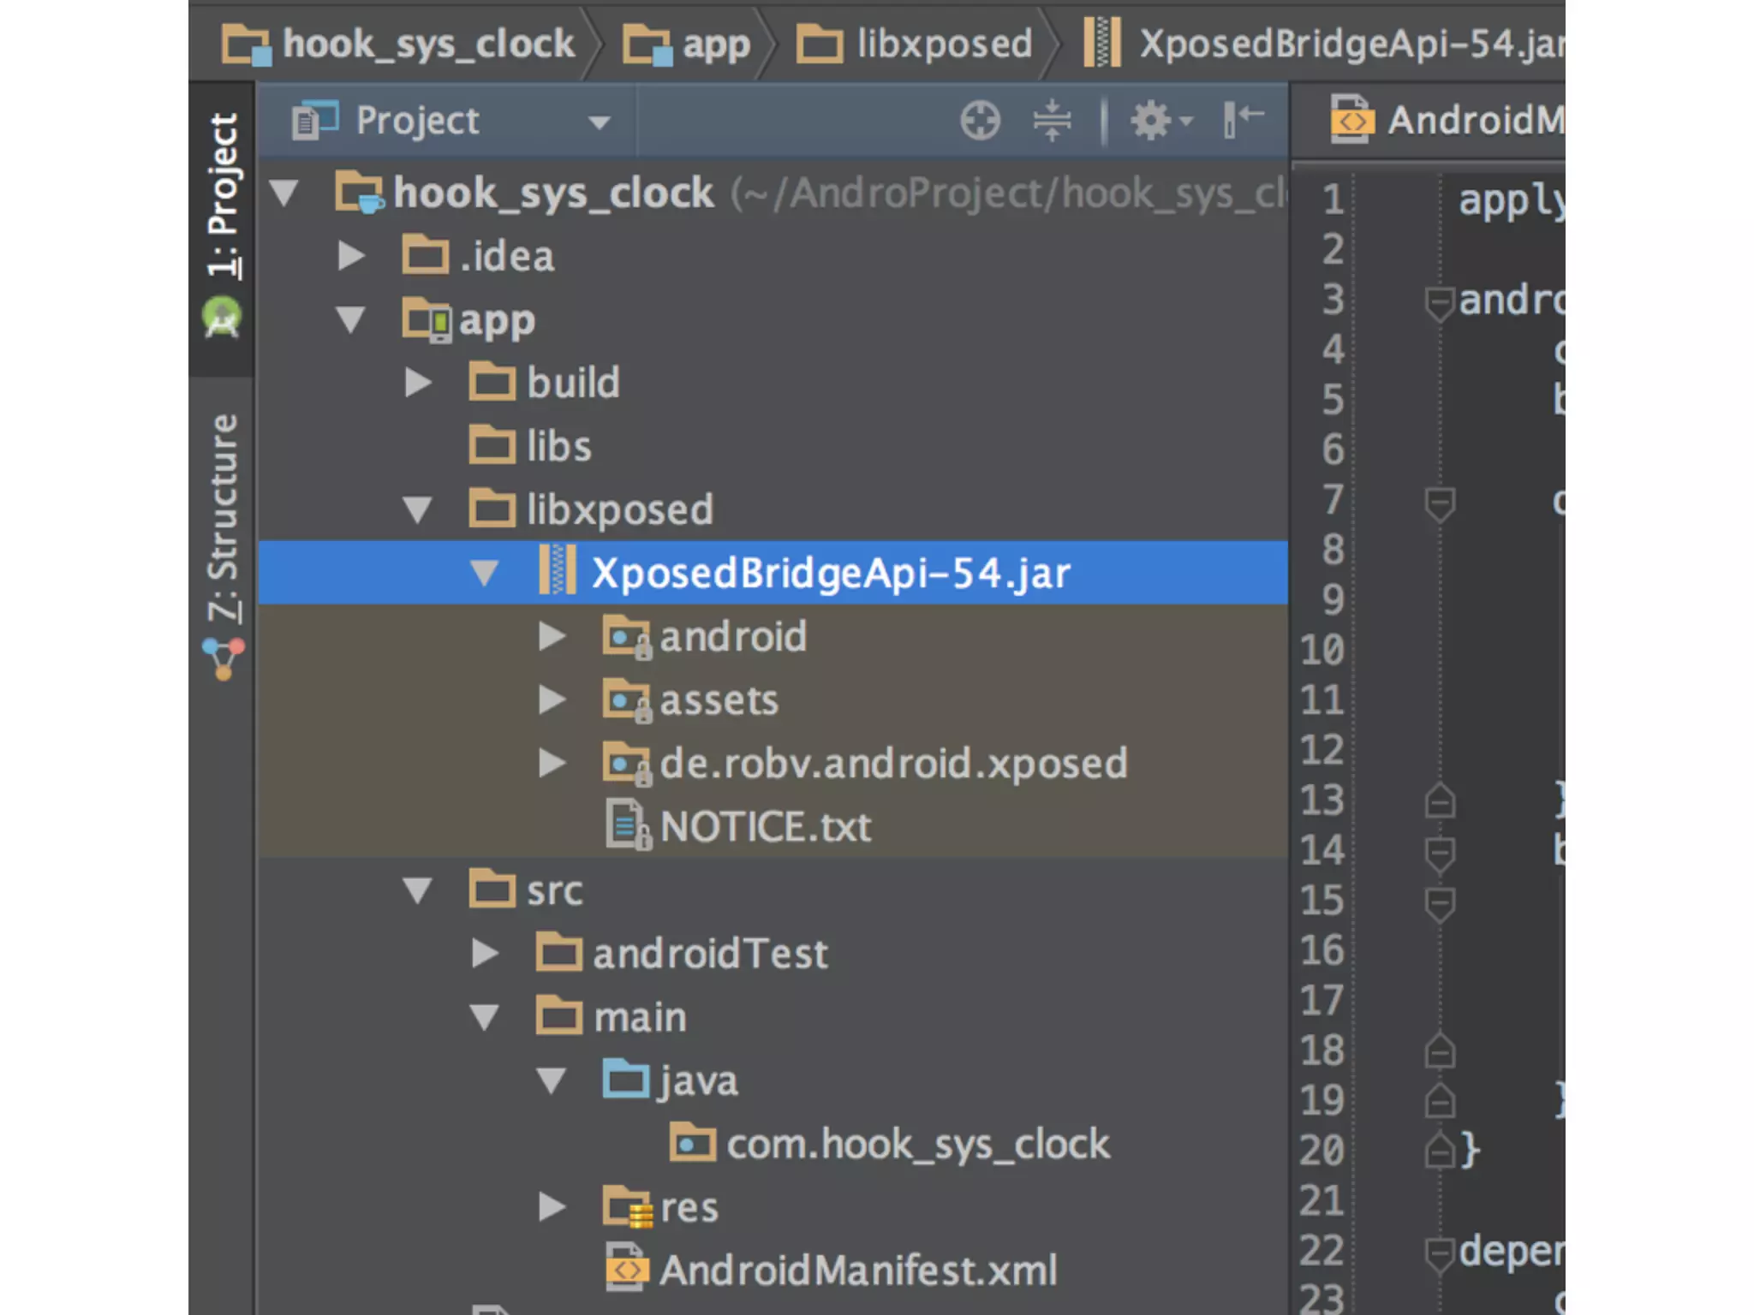Select the android package icon

click(627, 637)
